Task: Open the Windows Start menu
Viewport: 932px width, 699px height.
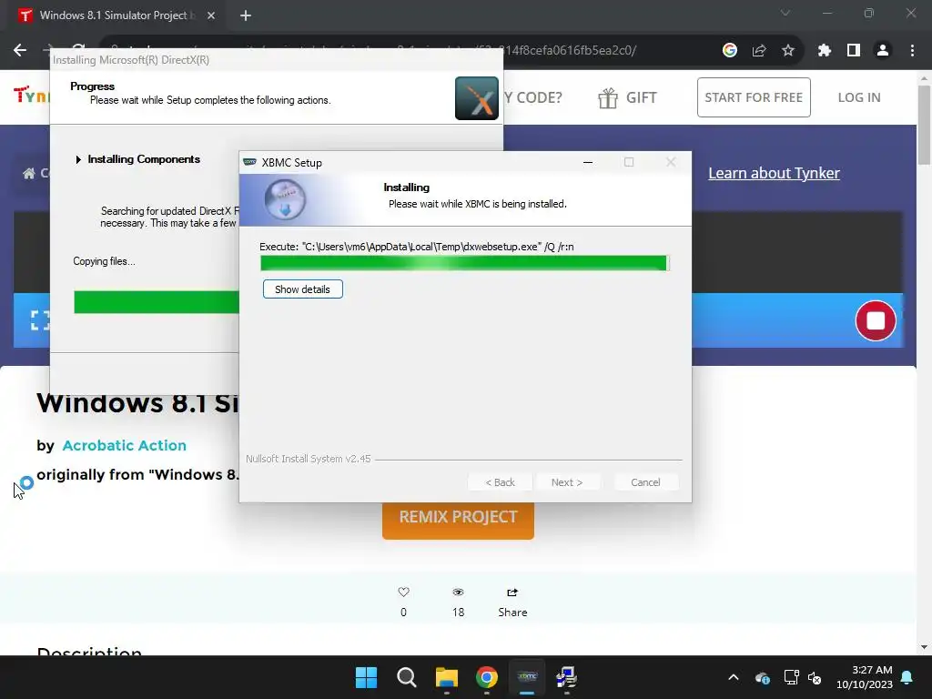Action: (x=366, y=677)
